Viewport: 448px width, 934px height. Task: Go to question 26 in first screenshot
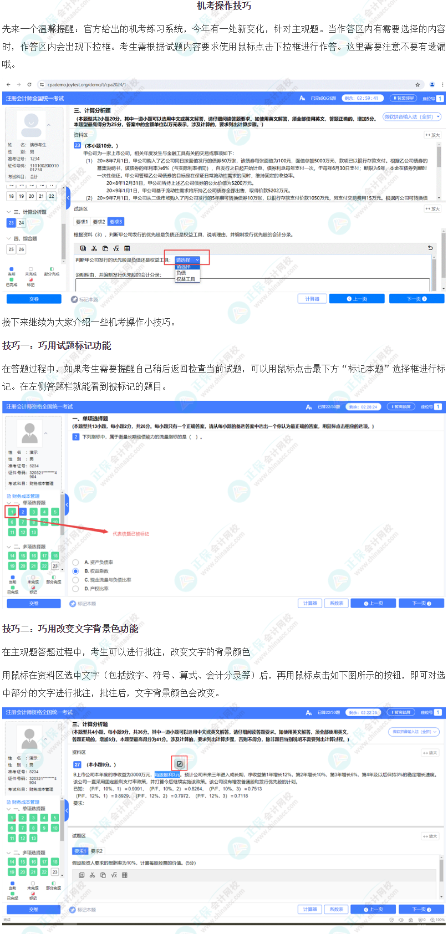[x=21, y=249]
